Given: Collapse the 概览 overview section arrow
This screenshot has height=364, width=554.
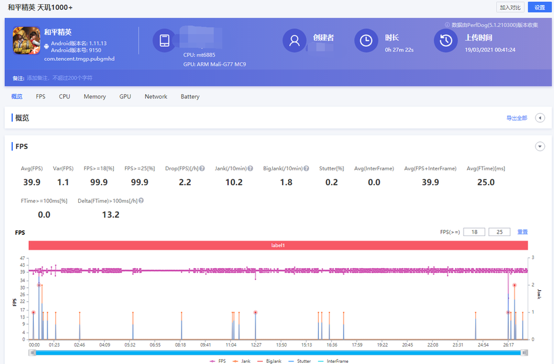Looking at the screenshot, I should (540, 118).
